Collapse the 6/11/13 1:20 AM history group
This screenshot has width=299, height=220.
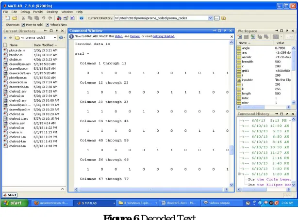point(239,174)
